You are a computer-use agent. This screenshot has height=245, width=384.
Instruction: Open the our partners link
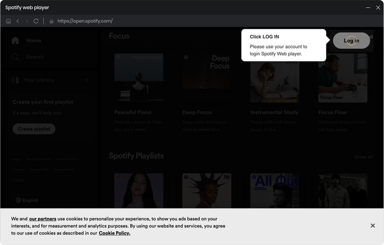(x=43, y=219)
